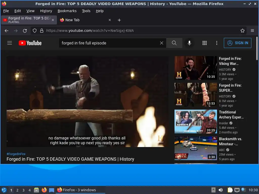Open the History menu
Image resolution: width=259 pixels, height=194 pixels.
(x=46, y=11)
